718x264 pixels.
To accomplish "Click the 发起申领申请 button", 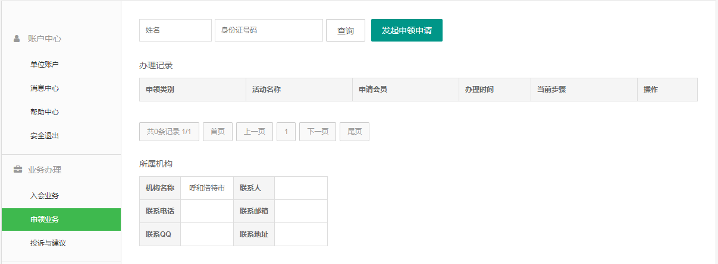I will (x=406, y=30).
